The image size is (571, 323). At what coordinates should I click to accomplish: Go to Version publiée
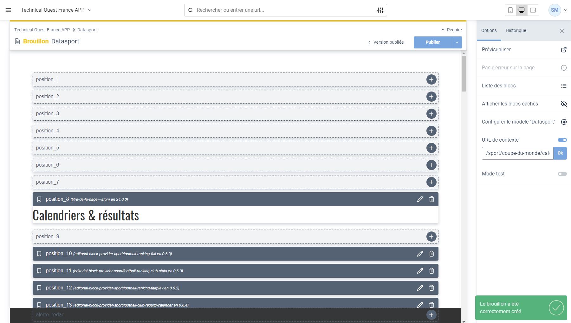pos(386,42)
